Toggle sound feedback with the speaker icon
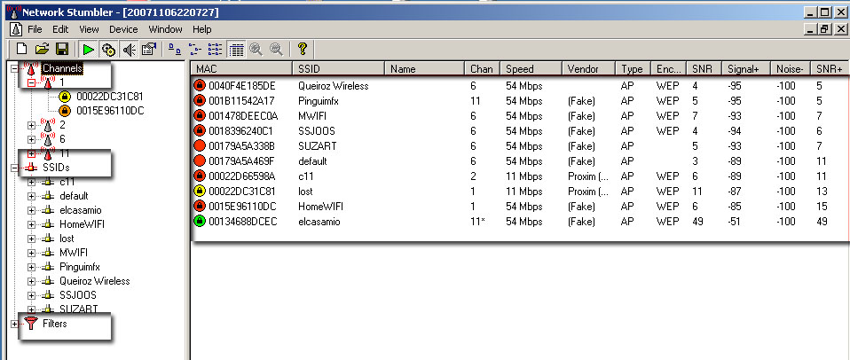This screenshot has height=360, width=850. 129,50
